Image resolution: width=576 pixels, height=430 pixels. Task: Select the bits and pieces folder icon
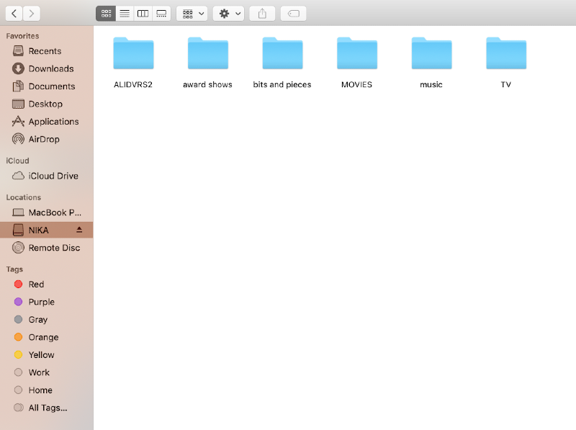tap(282, 53)
